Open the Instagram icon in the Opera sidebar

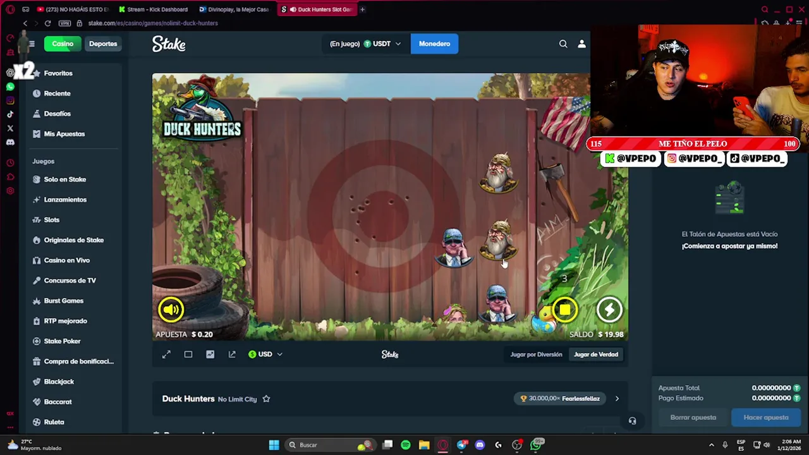pyautogui.click(x=10, y=100)
